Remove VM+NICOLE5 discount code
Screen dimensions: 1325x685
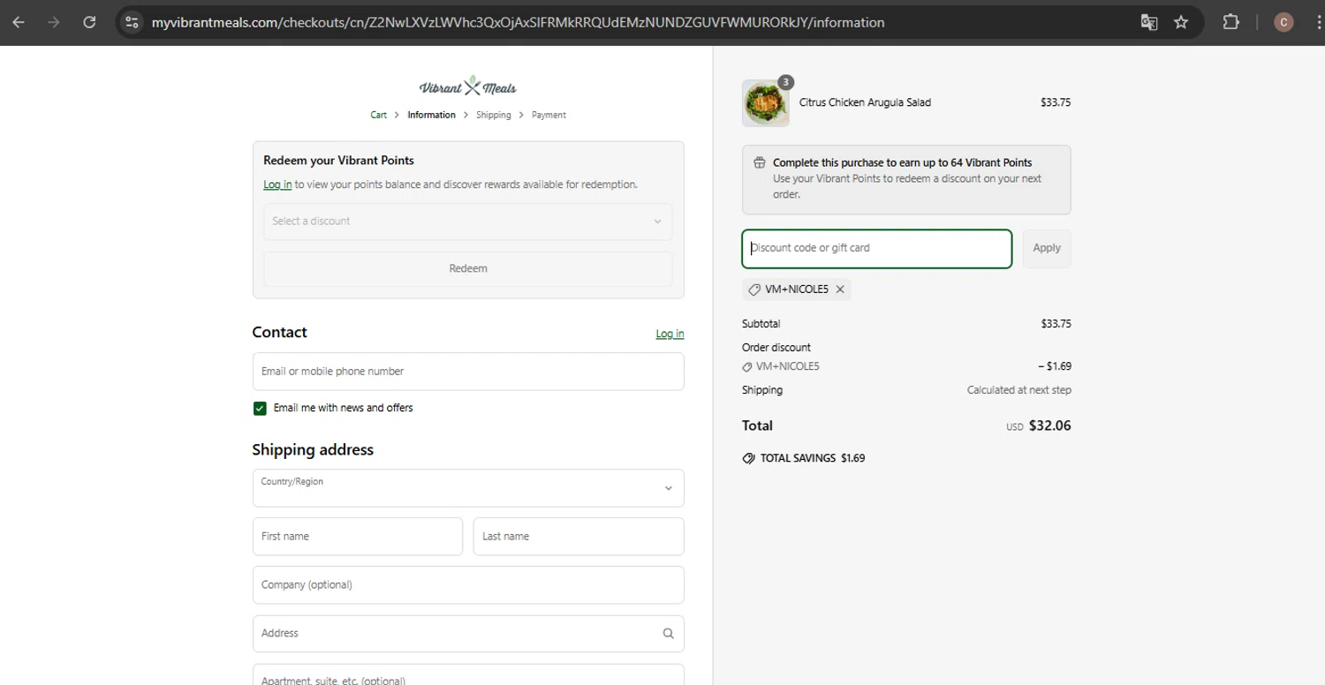[x=840, y=290]
